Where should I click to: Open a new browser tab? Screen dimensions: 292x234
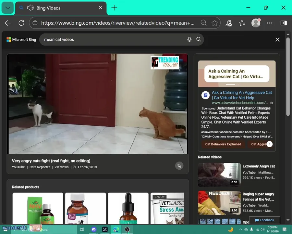[114, 8]
